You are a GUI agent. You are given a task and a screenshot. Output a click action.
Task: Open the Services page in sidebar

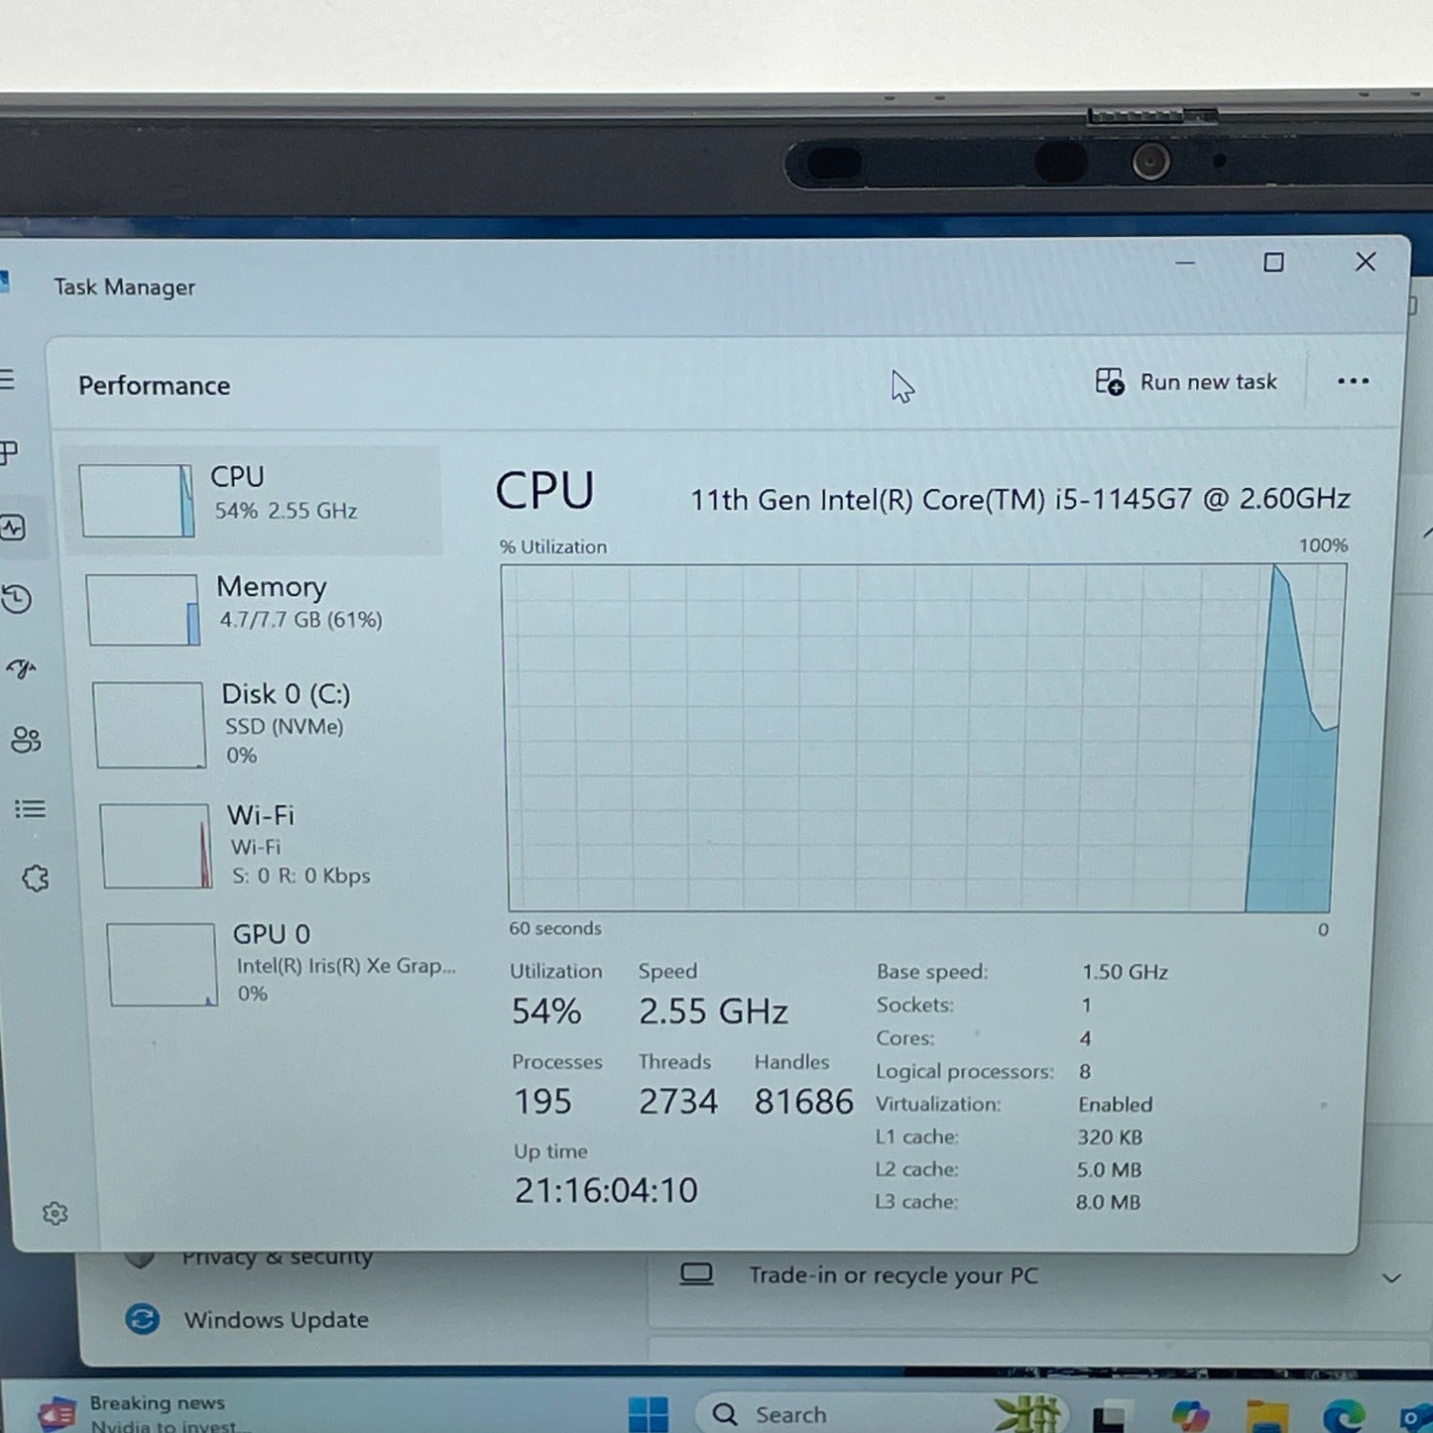tap(35, 879)
